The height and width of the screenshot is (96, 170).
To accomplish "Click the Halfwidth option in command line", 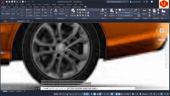I will (x=79, y=89).
